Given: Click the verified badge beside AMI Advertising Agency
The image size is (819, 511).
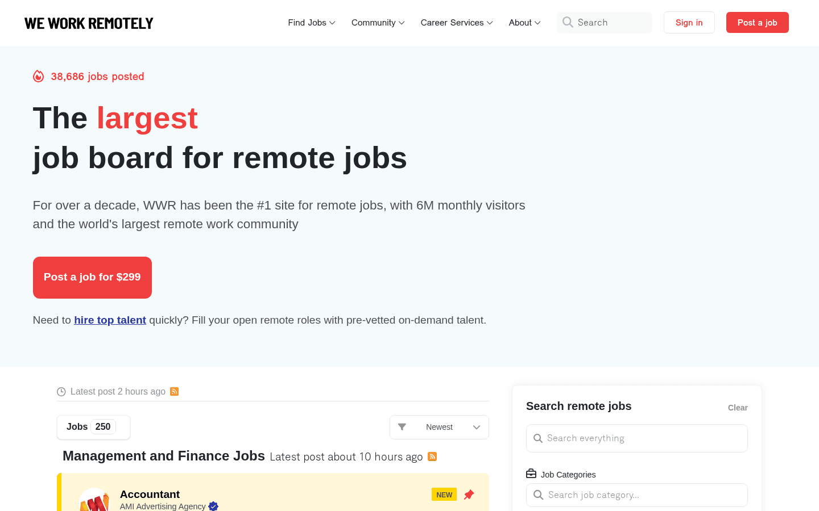Looking at the screenshot, I should click(213, 506).
